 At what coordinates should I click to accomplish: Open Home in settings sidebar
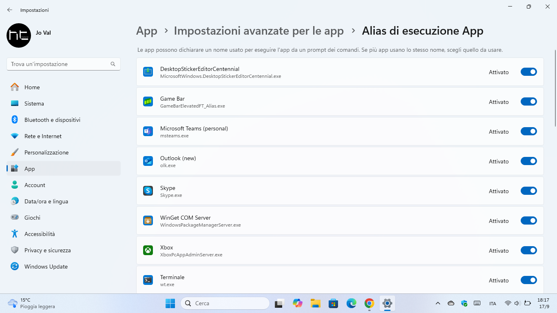64,87
